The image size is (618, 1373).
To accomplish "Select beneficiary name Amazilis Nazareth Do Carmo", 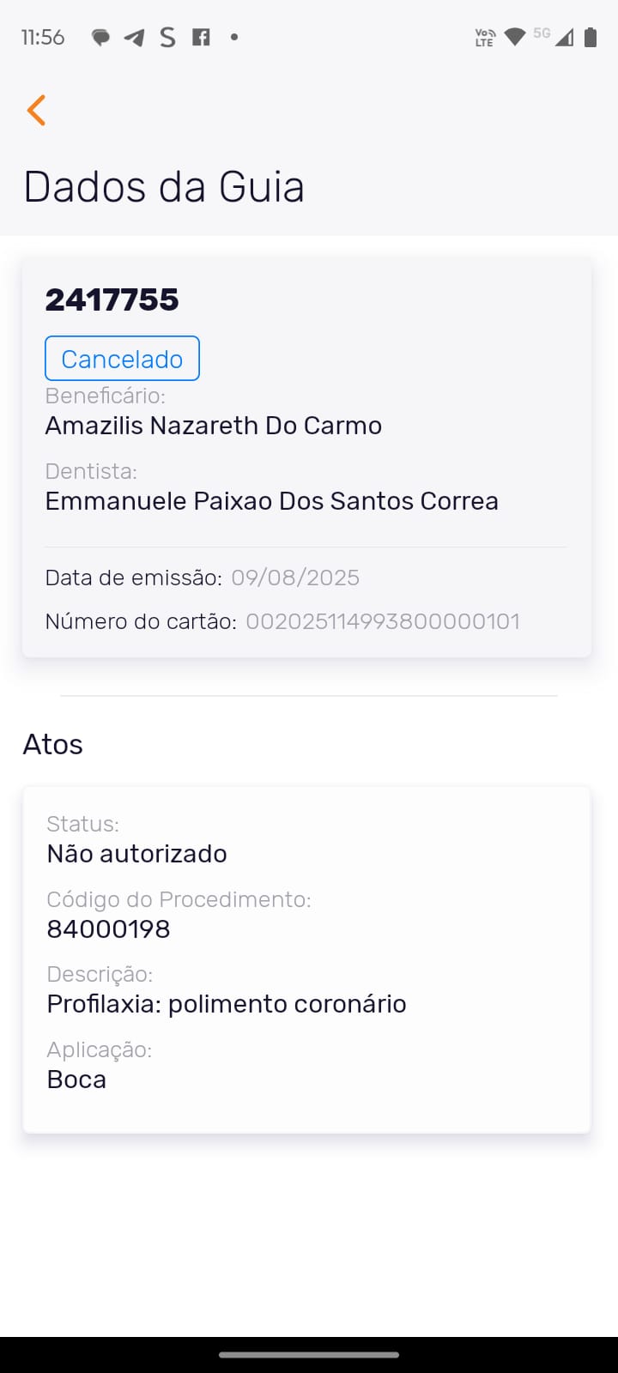I will point(213,426).
